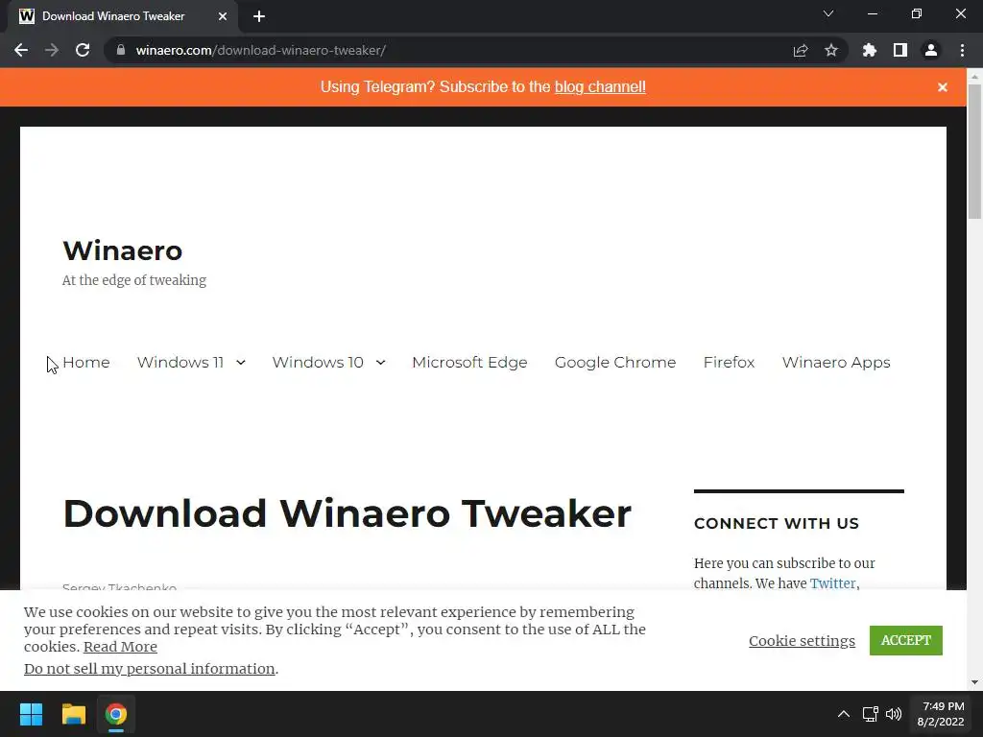Show hidden system tray icons
Image resolution: width=983 pixels, height=737 pixels.
coord(844,714)
